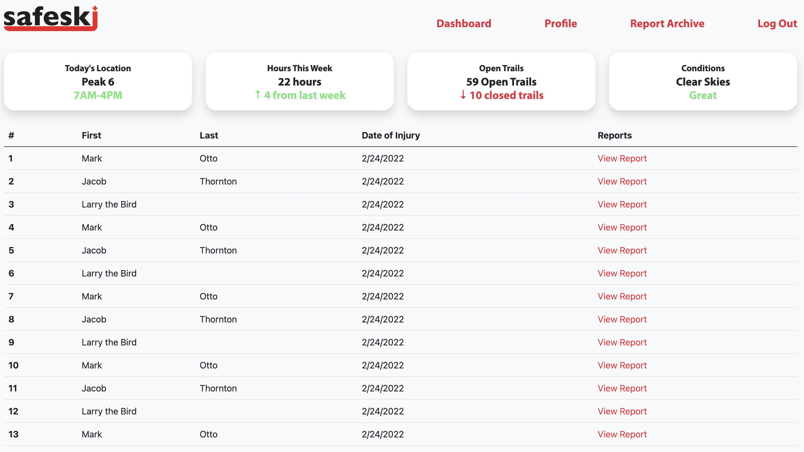Click the Date of Injury column header
Image resolution: width=804 pixels, height=452 pixels.
point(391,135)
